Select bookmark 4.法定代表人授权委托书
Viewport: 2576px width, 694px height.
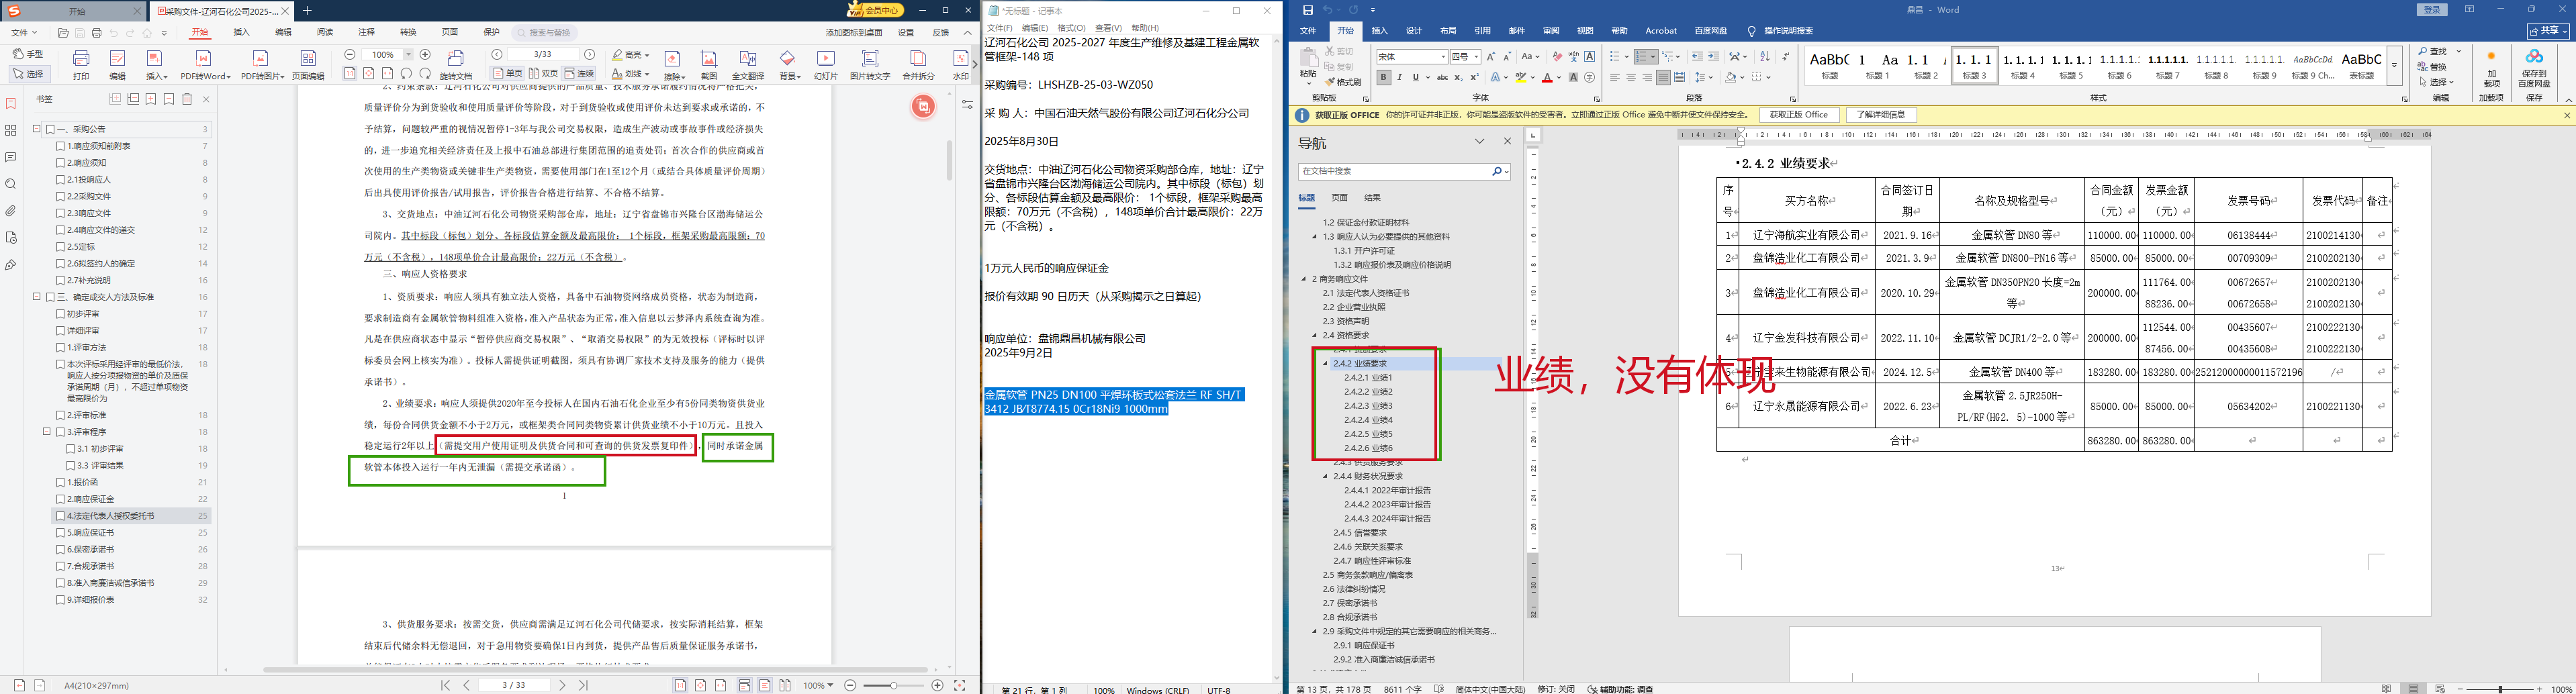(x=132, y=516)
